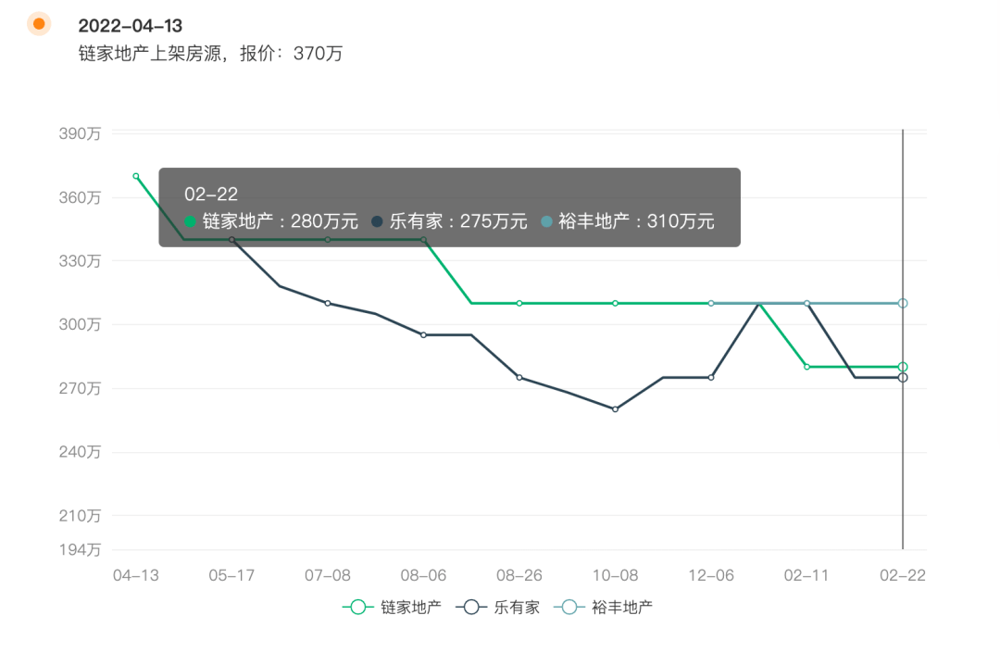Screen dimensions: 1000x653
Task: Select the 链家地产 370万 starting point on 04-13
Action: click(136, 176)
